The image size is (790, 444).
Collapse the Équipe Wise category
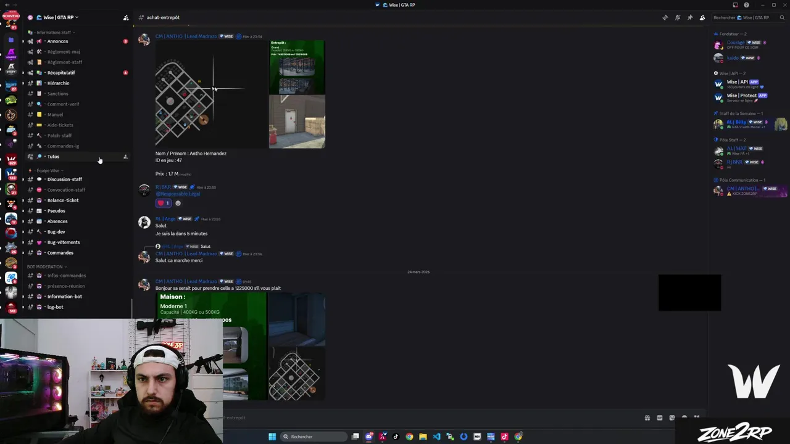pyautogui.click(x=46, y=170)
